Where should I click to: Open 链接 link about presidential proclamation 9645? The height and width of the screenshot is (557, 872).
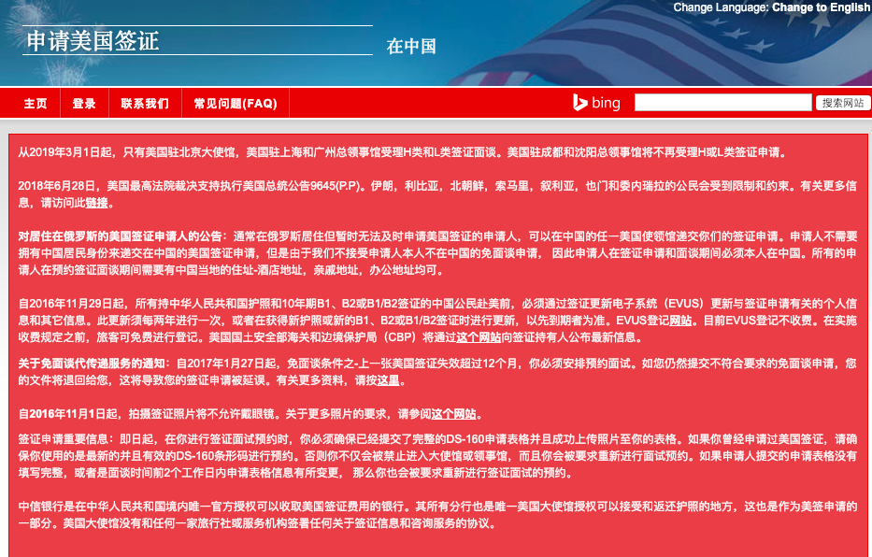click(x=98, y=202)
